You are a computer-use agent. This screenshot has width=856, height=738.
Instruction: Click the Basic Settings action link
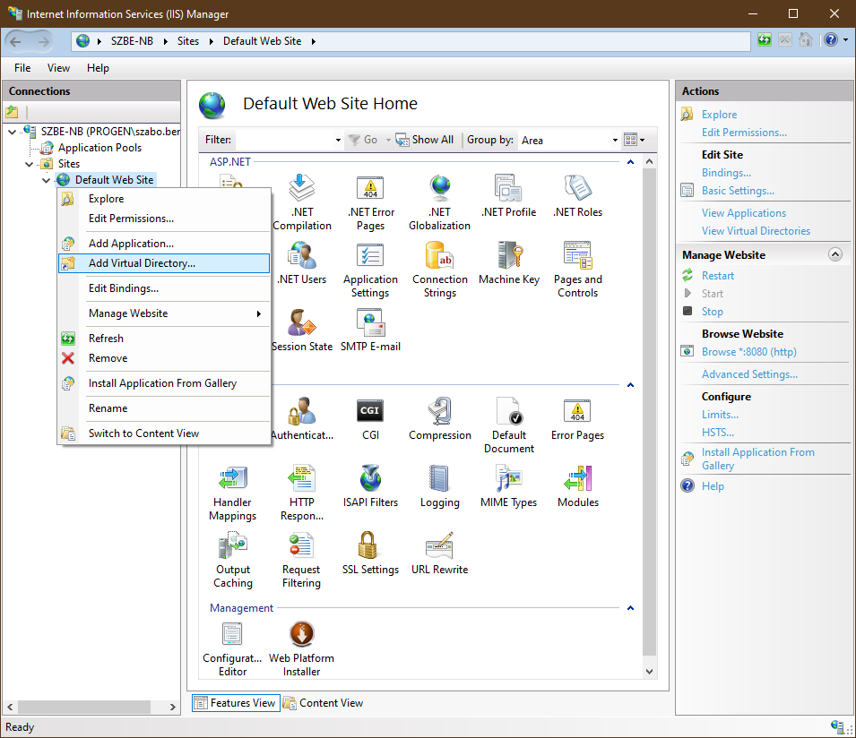pos(738,191)
